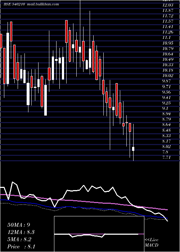Select the 10.18 price axis label
The height and width of the screenshot is (252, 180).
(168, 71)
